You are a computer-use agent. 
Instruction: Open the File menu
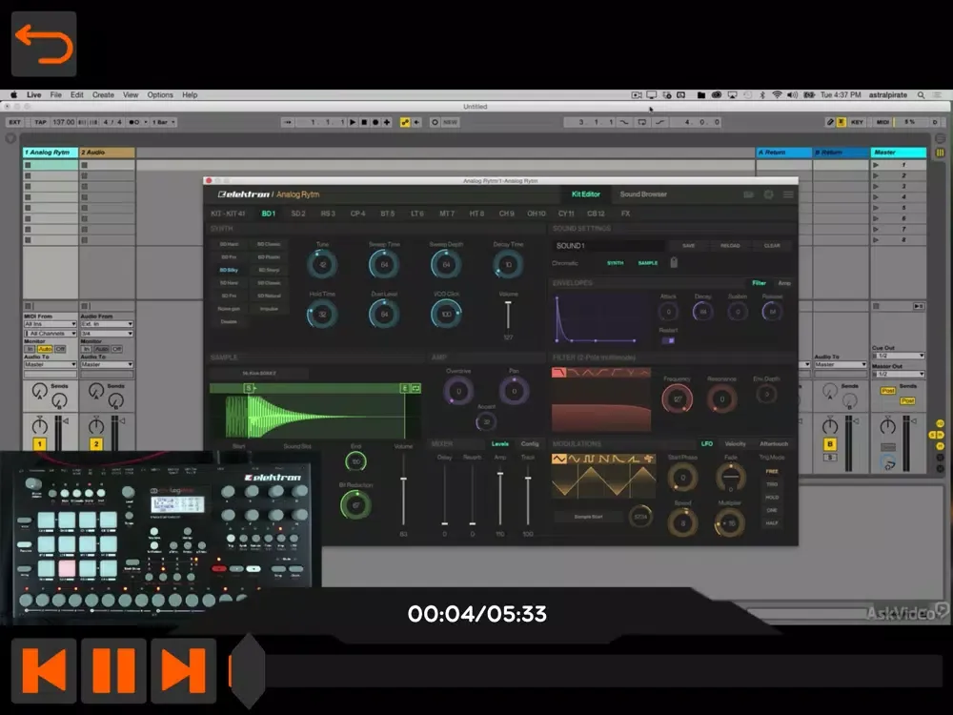56,94
